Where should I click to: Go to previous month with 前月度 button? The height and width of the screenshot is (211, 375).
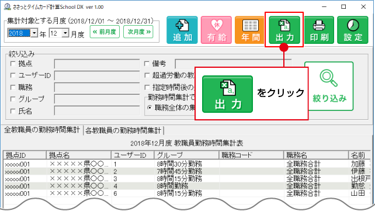(105, 32)
